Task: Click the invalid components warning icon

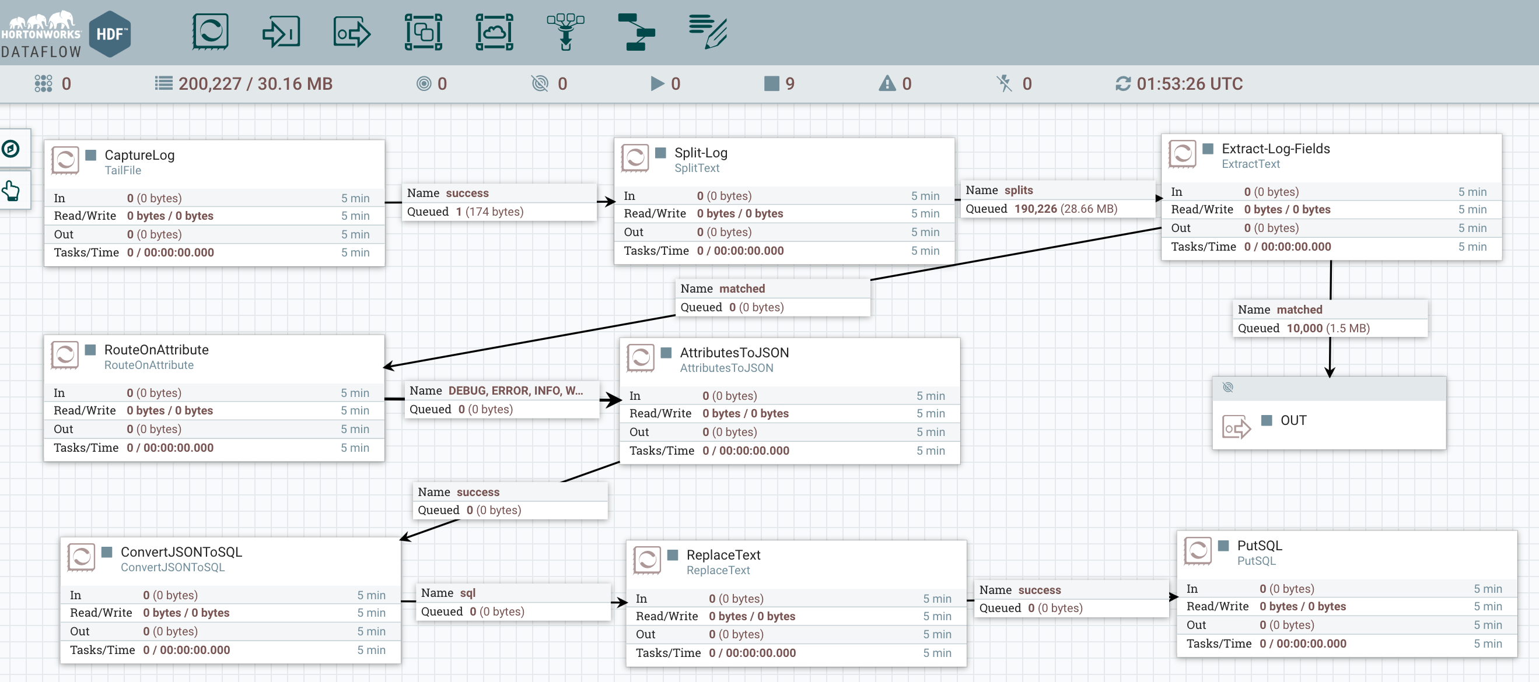Action: 887,83
